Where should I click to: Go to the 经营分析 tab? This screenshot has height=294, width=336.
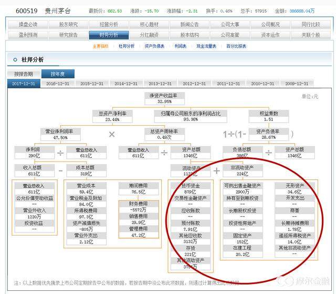click(109, 24)
